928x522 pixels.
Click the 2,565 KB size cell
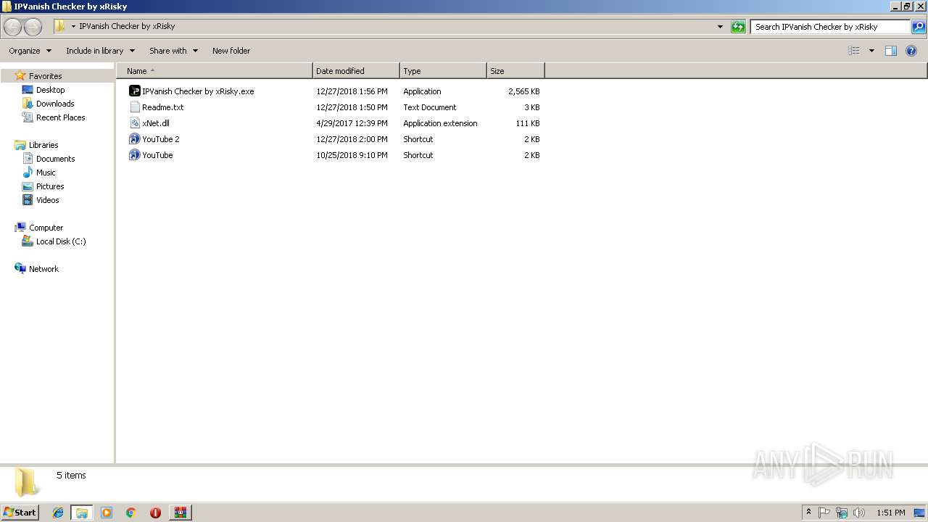523,91
